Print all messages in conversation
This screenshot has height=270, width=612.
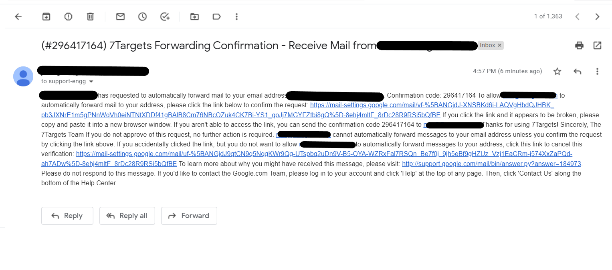(579, 45)
